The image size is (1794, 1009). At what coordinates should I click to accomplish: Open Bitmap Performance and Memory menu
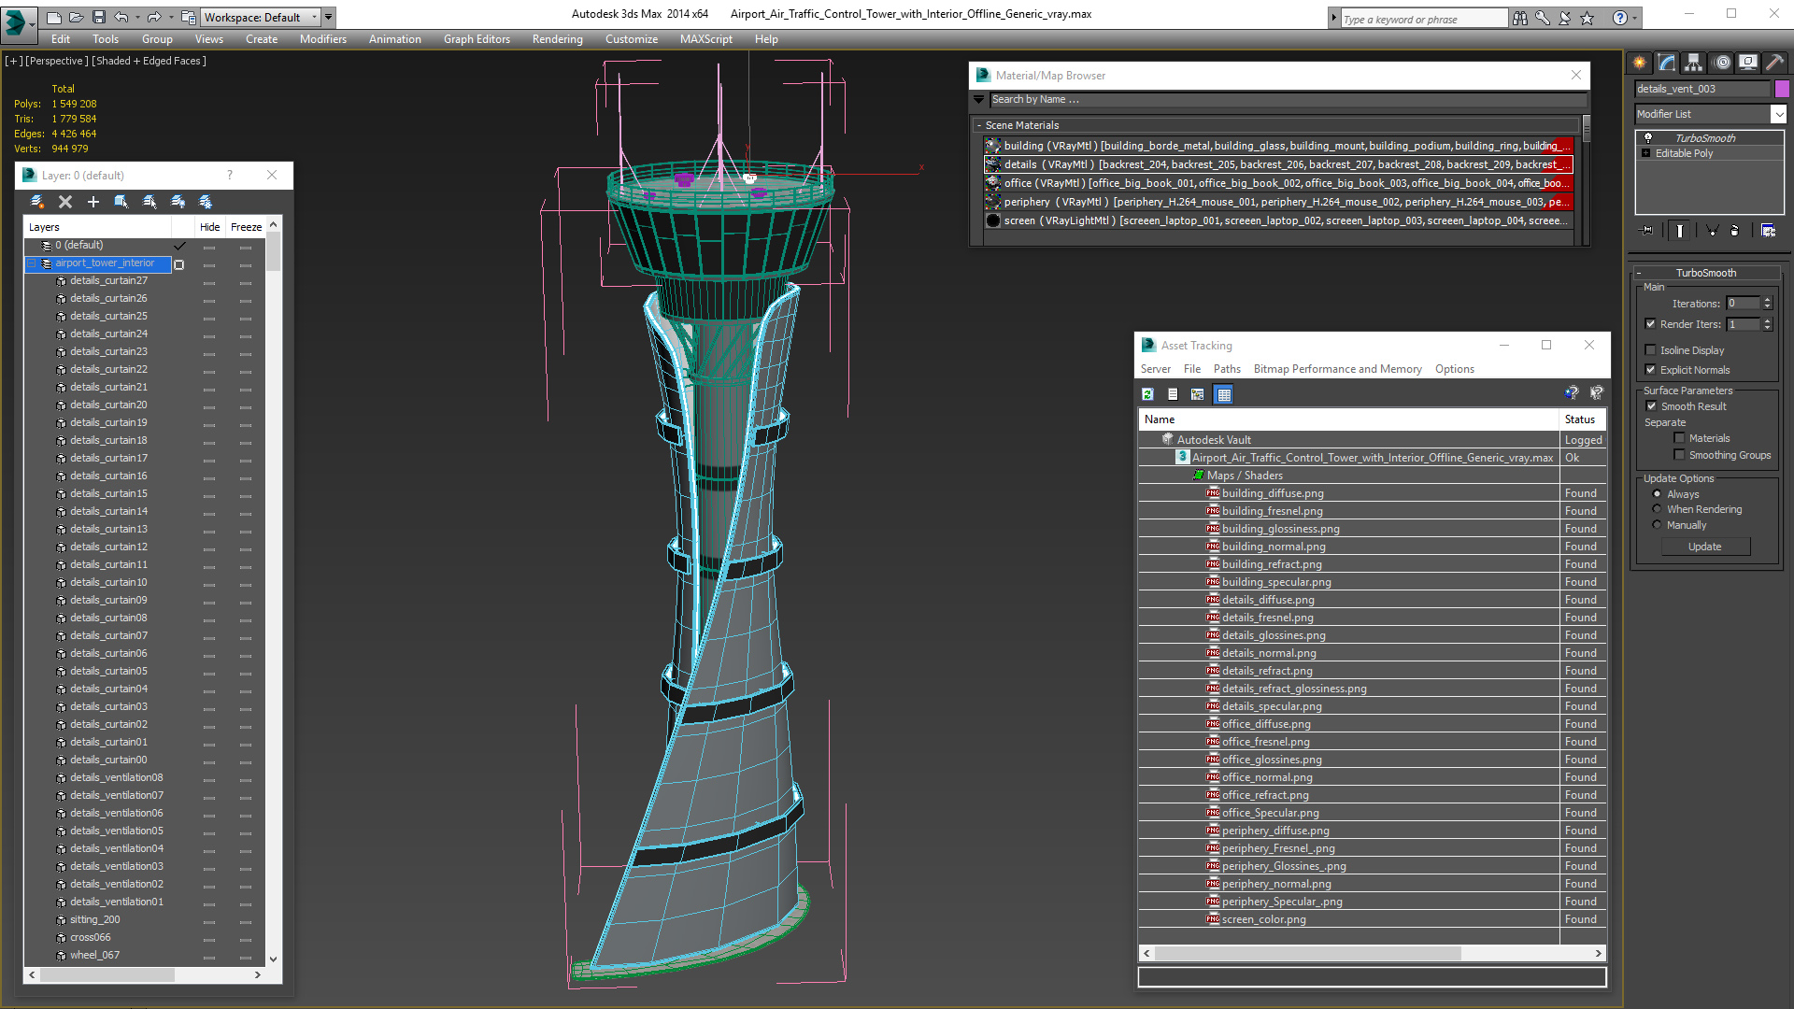coord(1337,369)
